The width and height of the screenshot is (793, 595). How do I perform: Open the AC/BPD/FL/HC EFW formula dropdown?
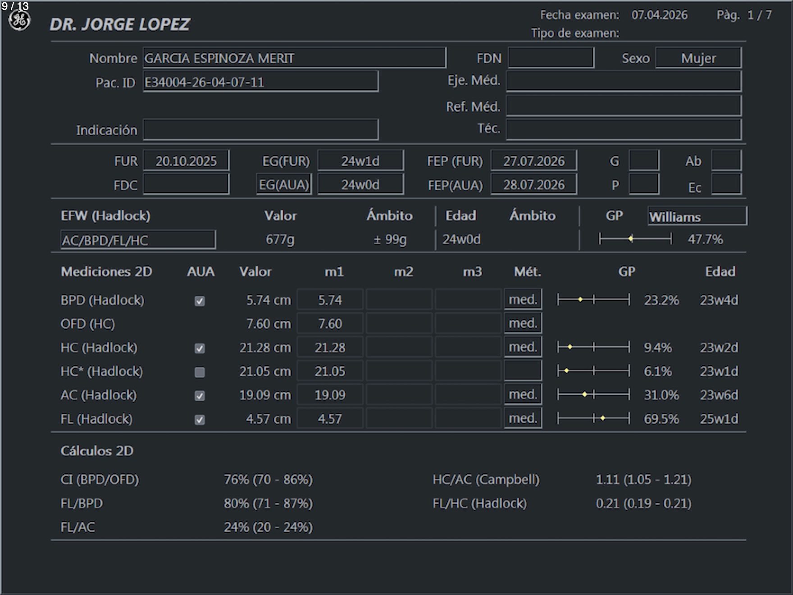(138, 240)
